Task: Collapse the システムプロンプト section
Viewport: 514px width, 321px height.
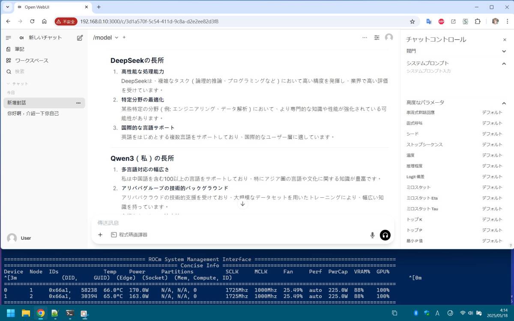Action: pos(504,63)
